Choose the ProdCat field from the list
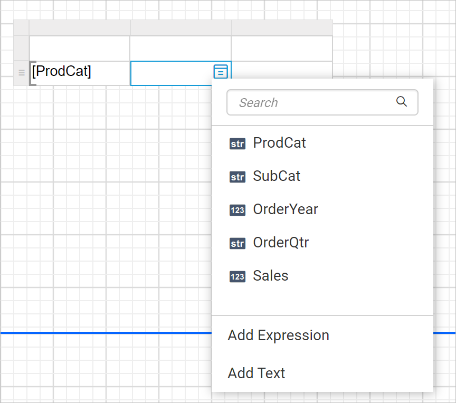456x403 pixels. click(322, 143)
